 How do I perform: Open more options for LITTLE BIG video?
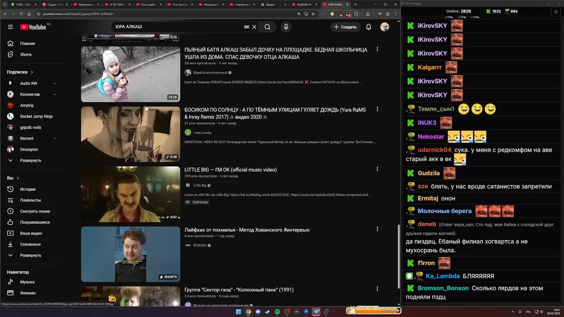coord(377,169)
